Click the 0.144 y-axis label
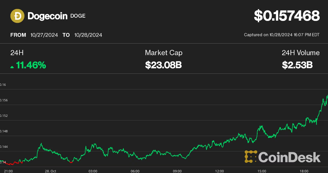The height and width of the screenshot is (173, 328). pos(4,147)
